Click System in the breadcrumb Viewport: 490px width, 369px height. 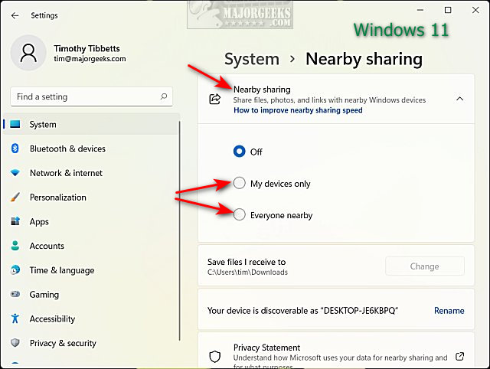click(252, 59)
